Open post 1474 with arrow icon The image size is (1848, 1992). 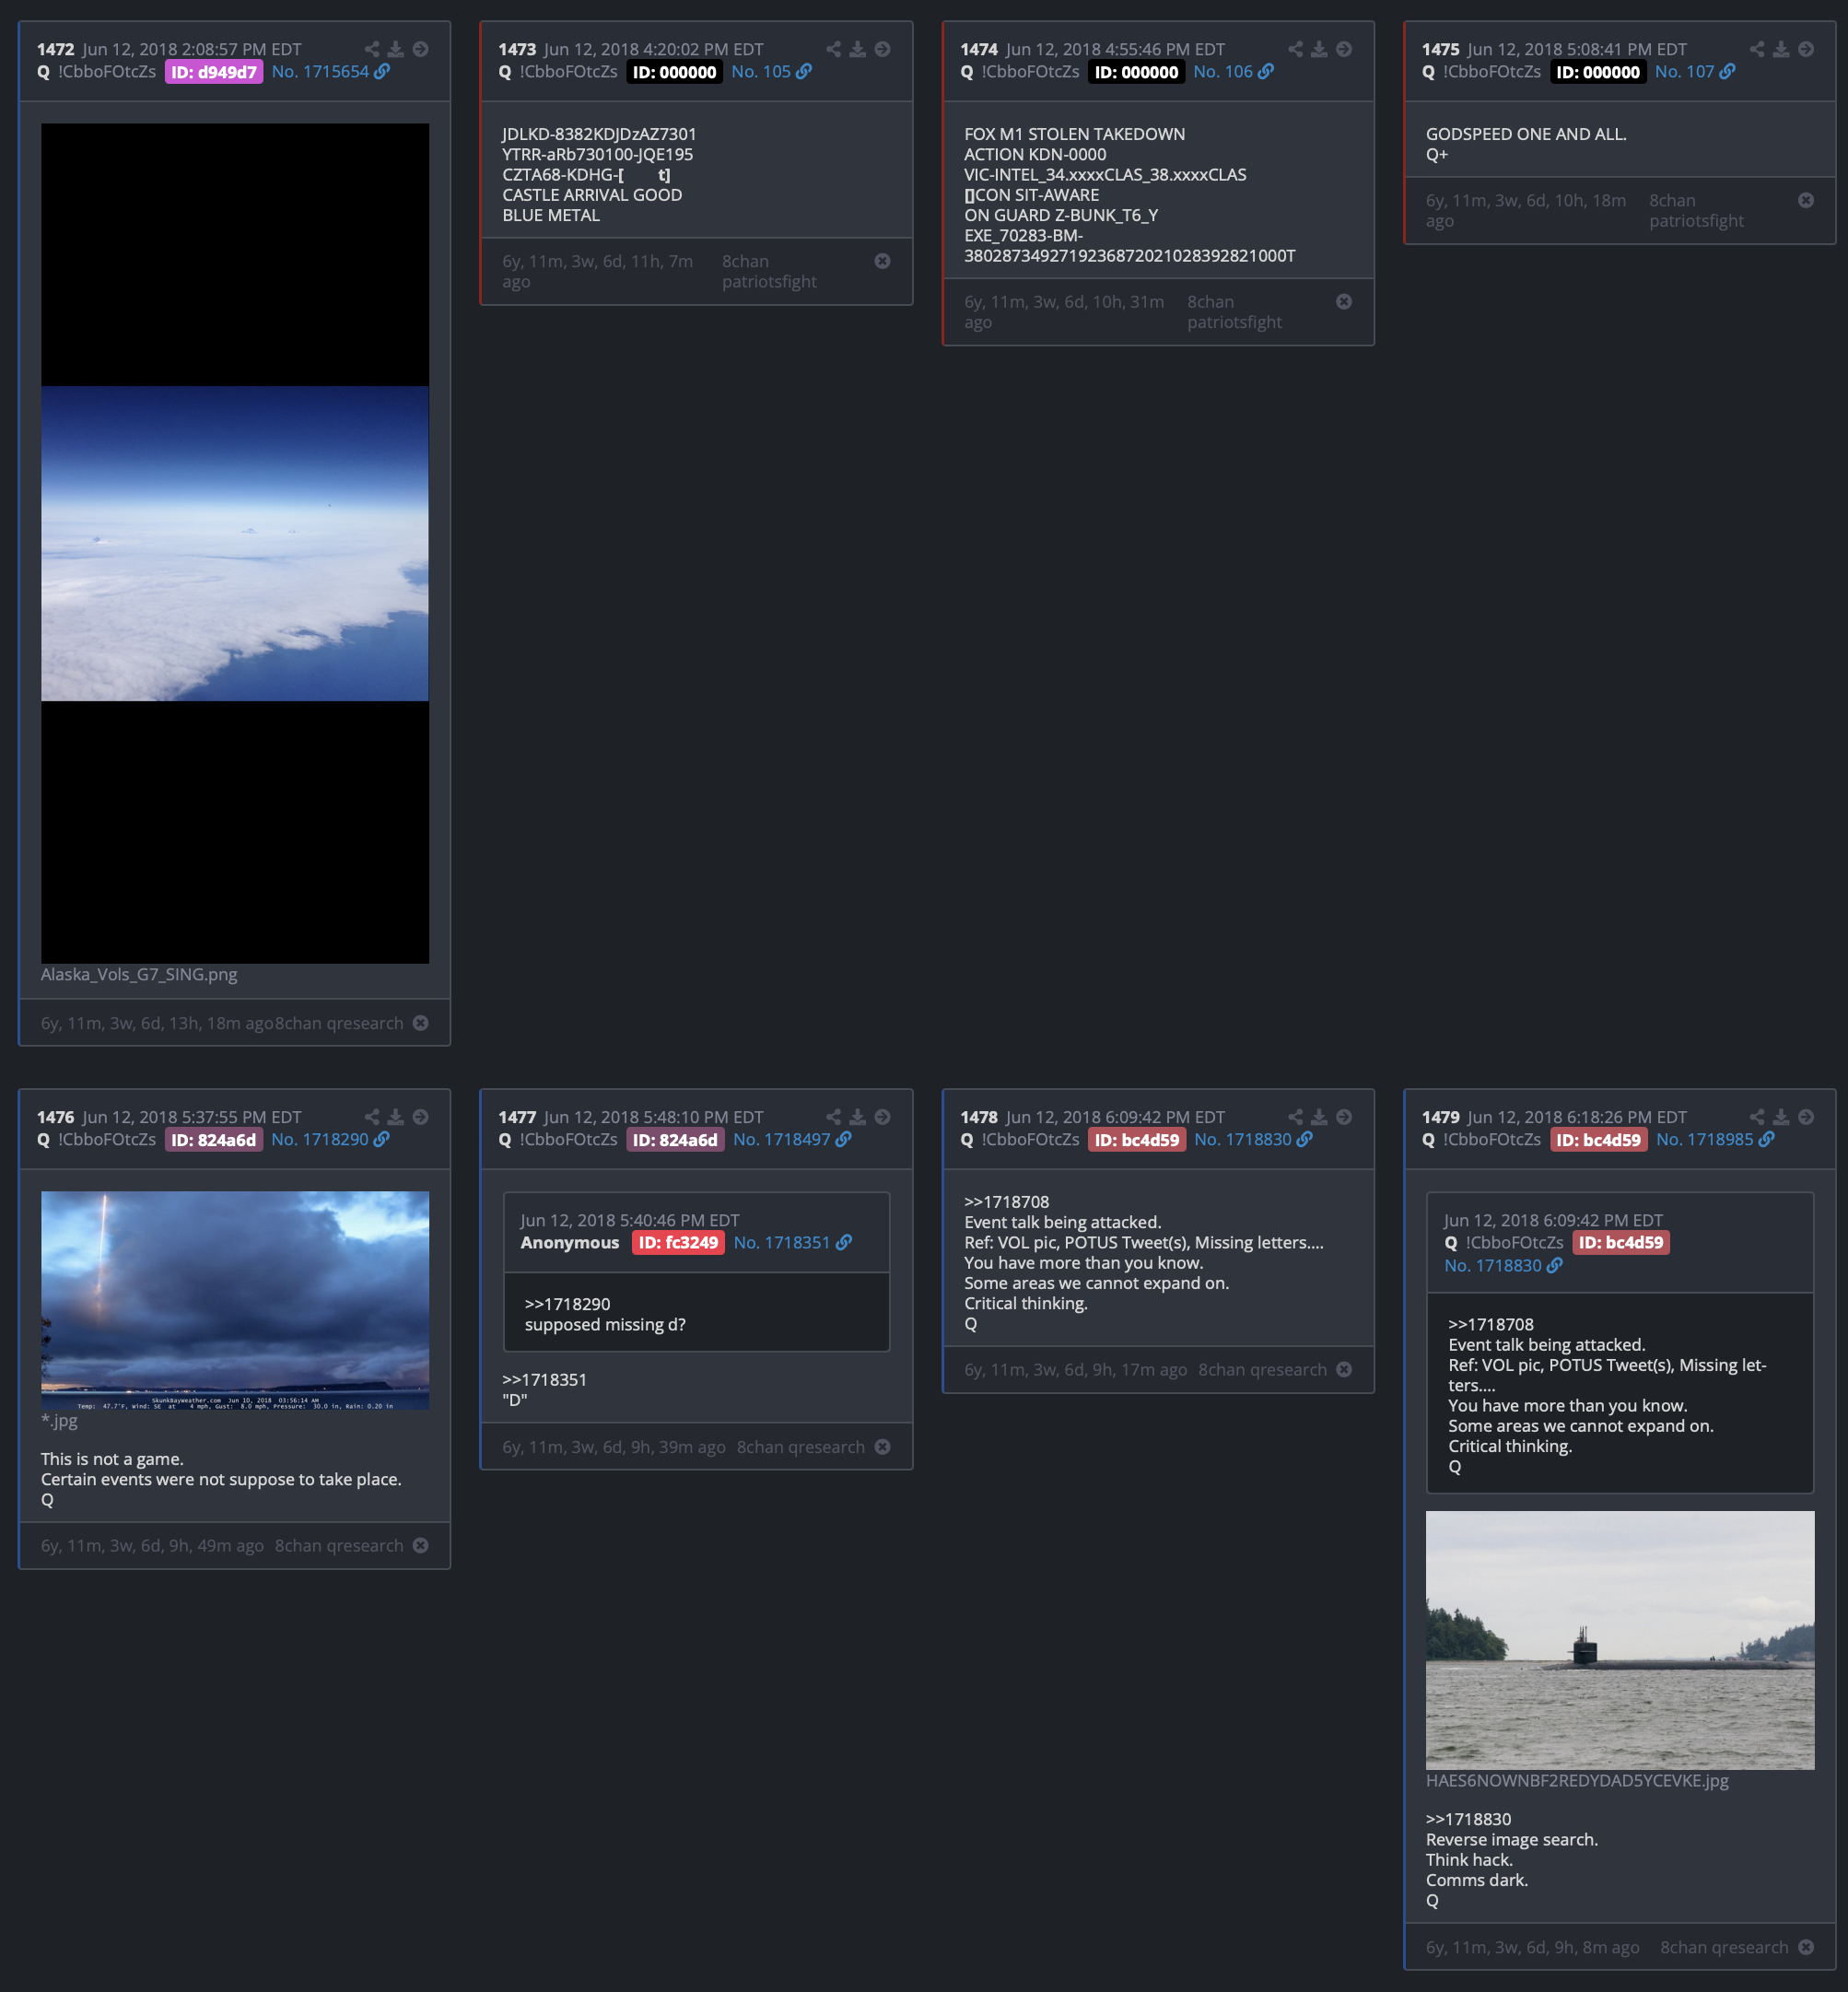coord(1345,49)
